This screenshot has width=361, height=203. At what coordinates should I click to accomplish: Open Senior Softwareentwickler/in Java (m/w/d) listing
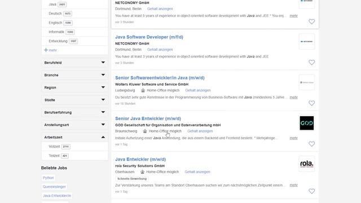[160, 78]
